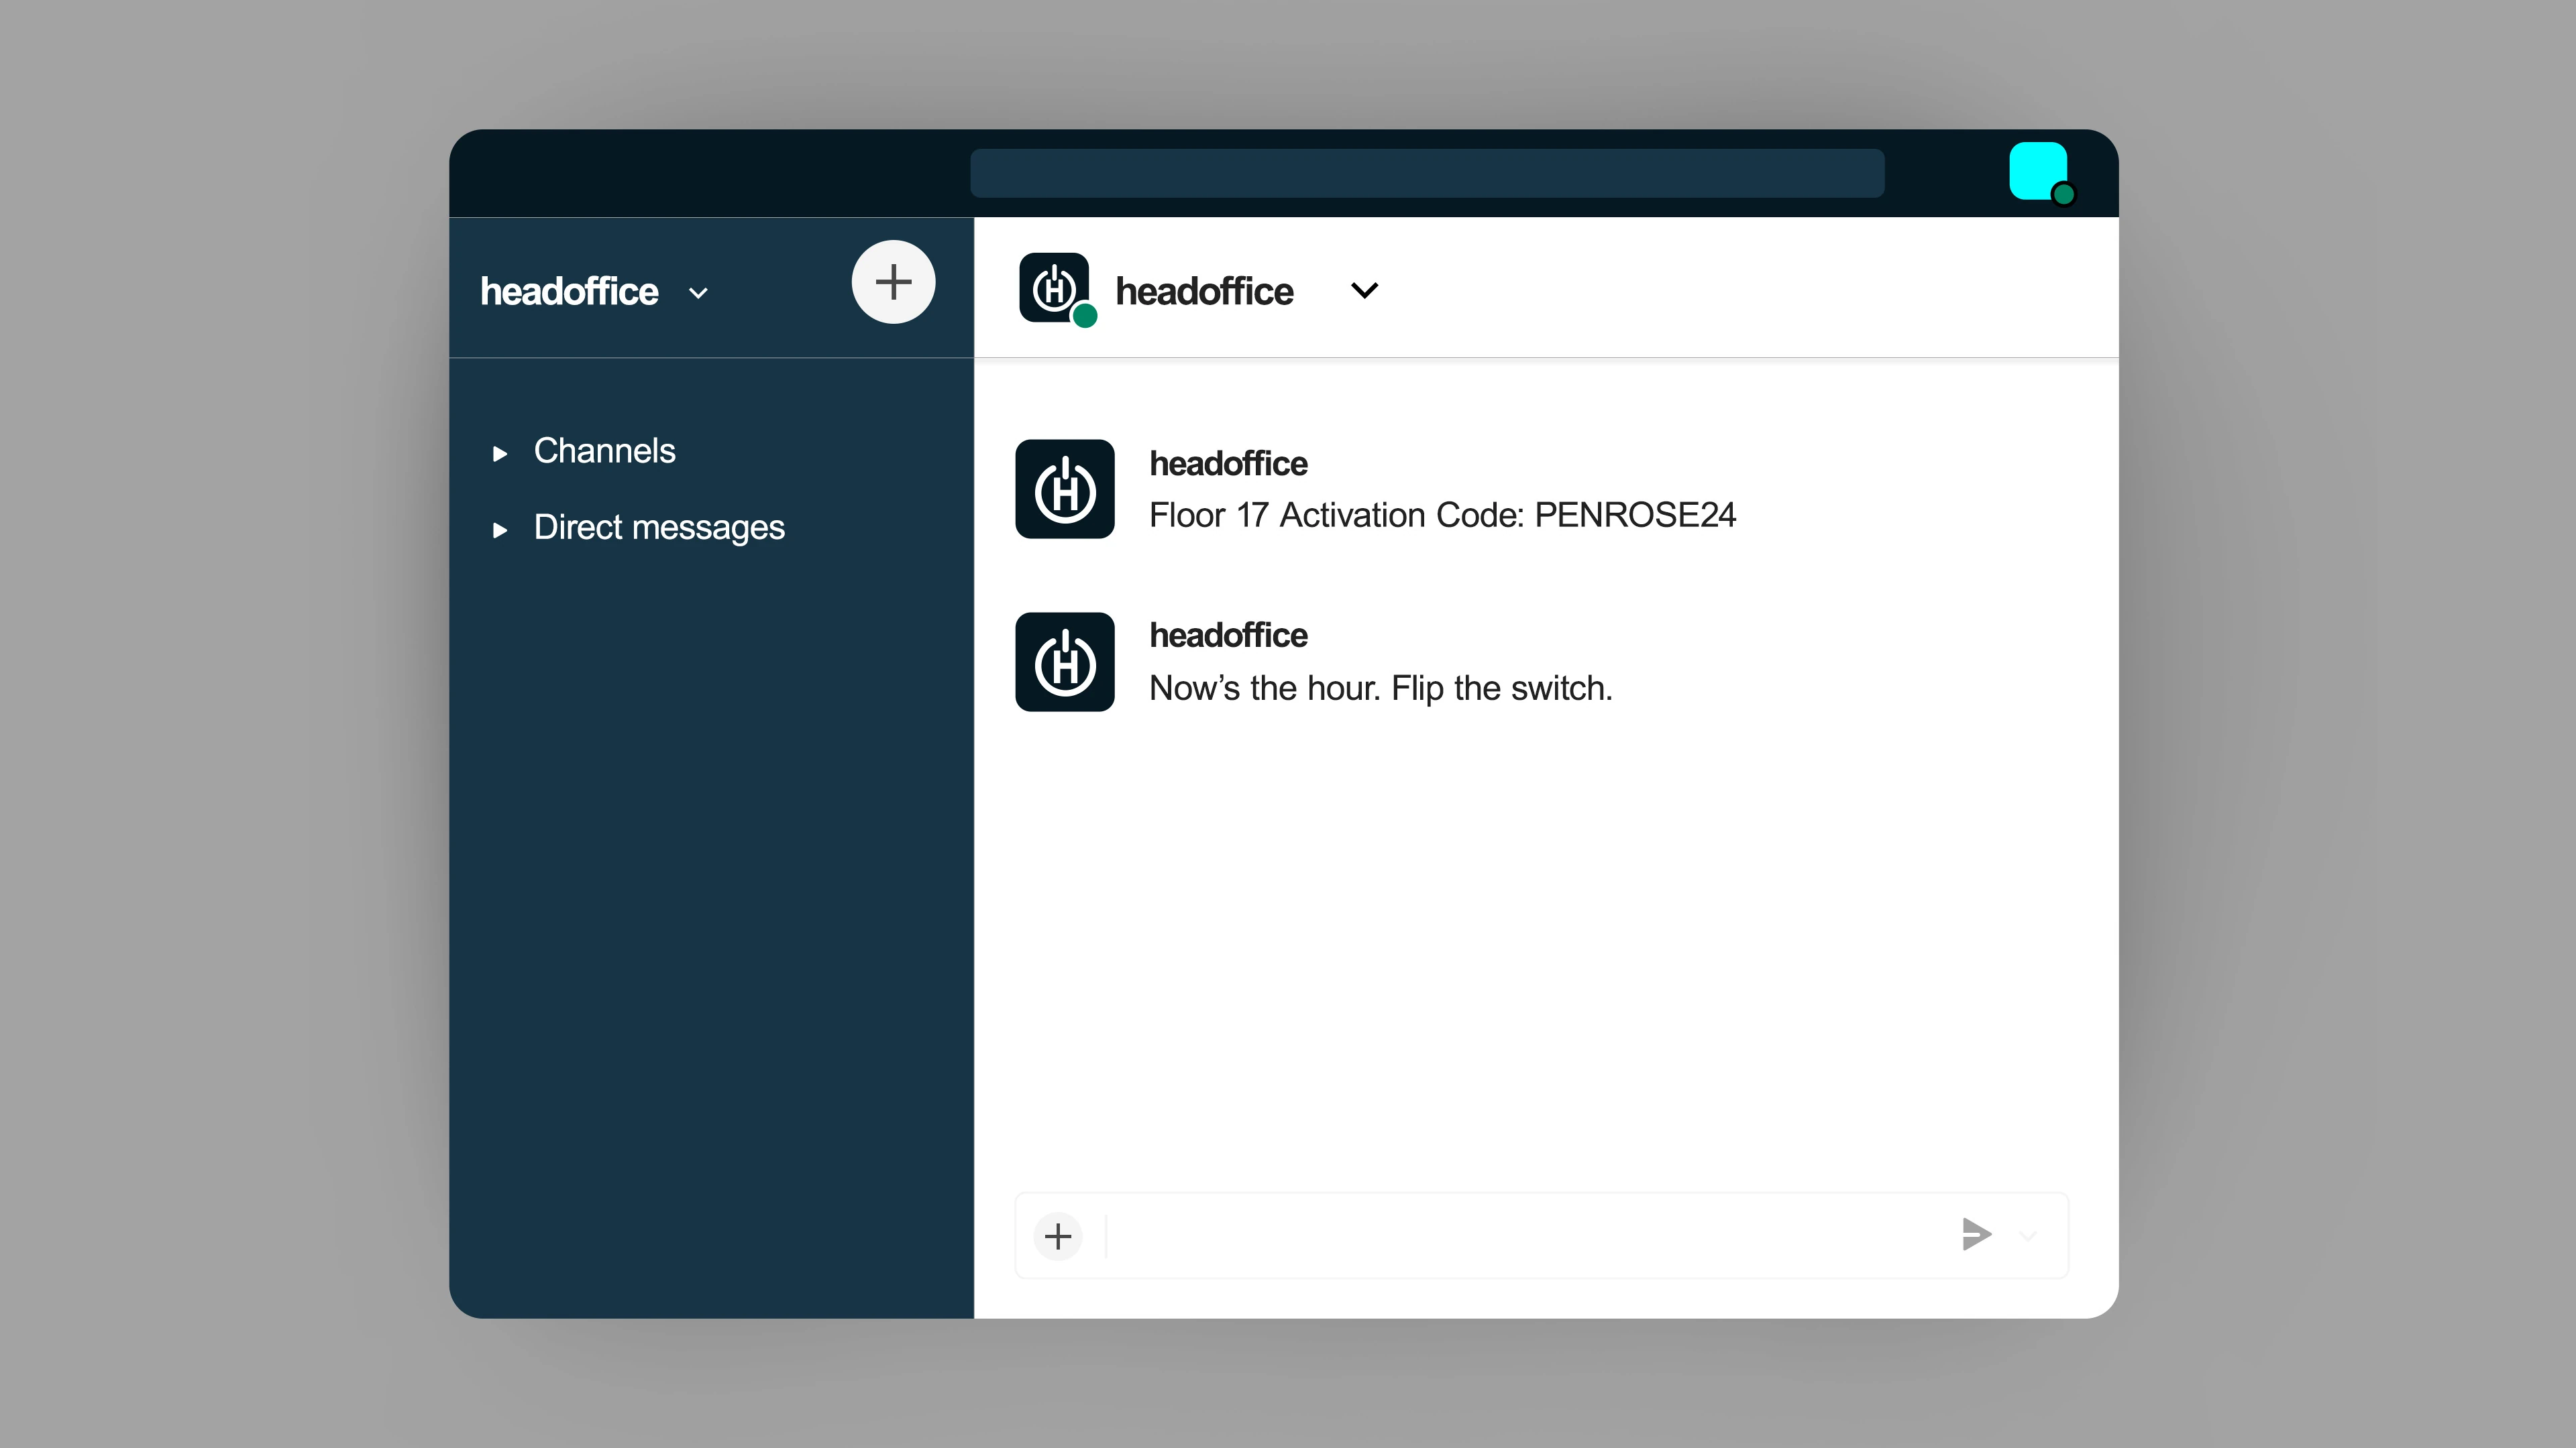
Task: Click the plus attachment icon in message box
Action: point(1058,1236)
